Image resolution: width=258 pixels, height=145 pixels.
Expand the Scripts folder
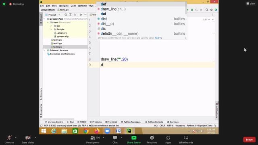click(x=51, y=29)
